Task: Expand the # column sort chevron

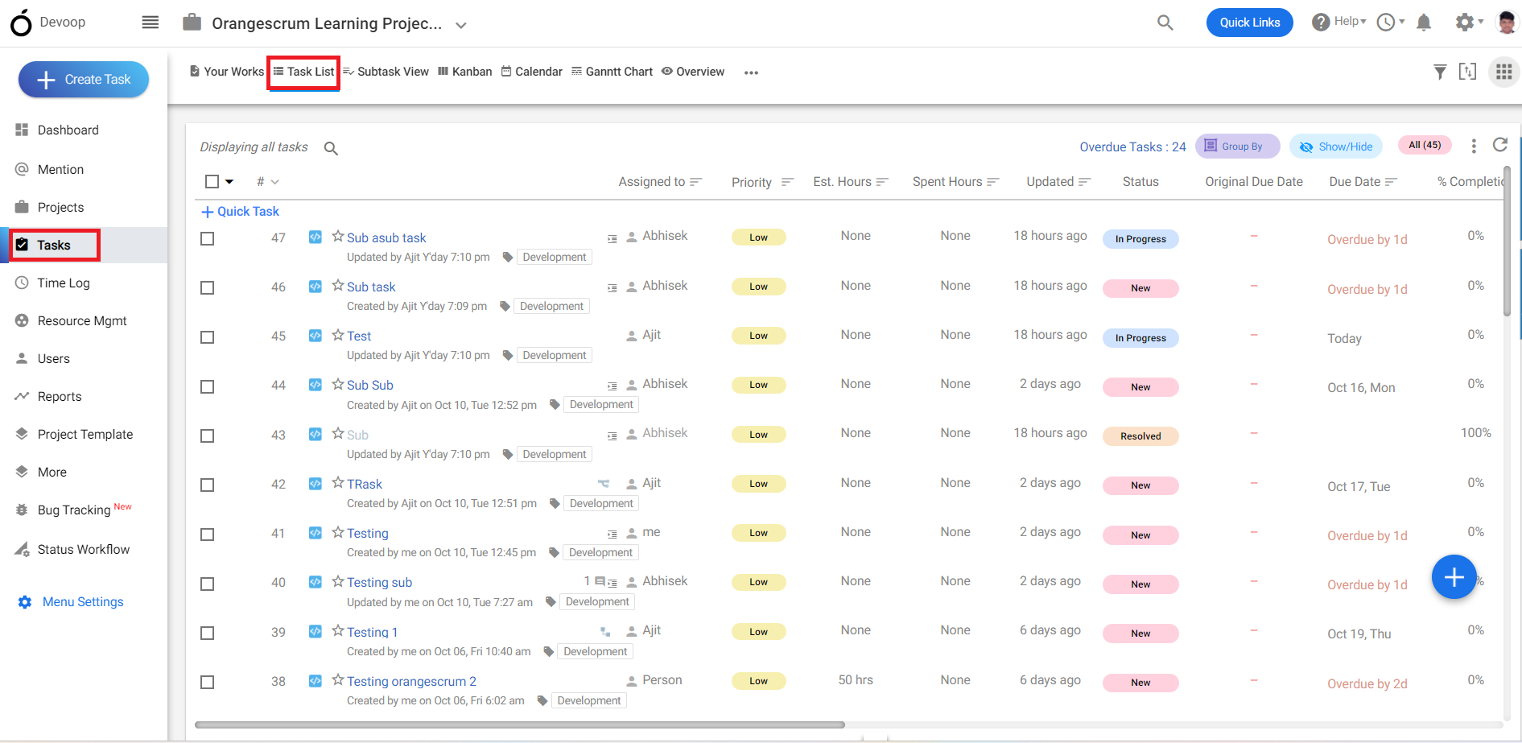Action: click(275, 182)
